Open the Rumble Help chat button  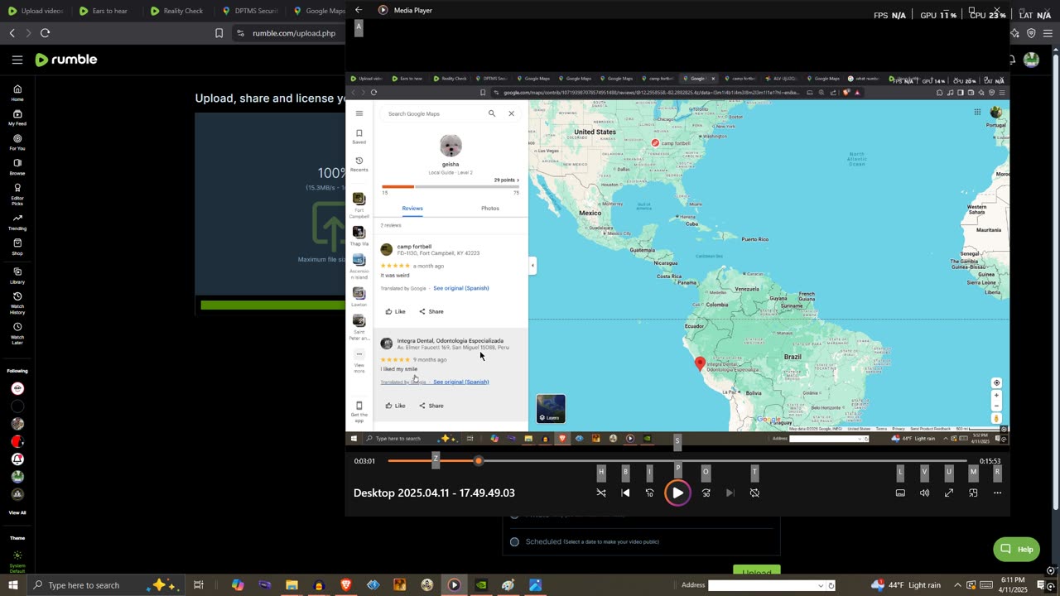[x=1017, y=549]
